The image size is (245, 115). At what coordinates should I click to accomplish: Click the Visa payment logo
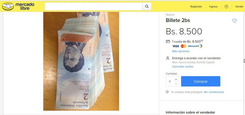pyautogui.click(x=176, y=46)
